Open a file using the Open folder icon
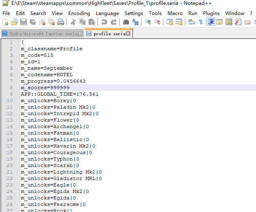The image size is (256, 212). (14, 22)
